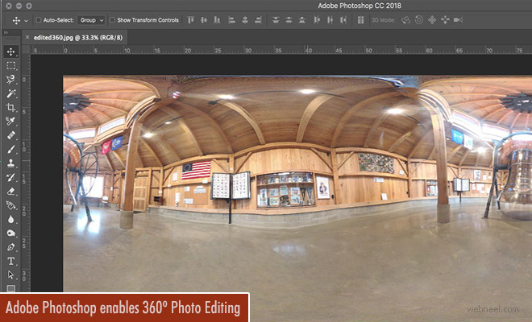Open Move tool preset picker chevron

click(26, 21)
